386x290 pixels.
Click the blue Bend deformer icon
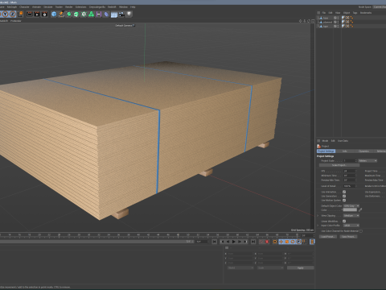coord(106,14)
